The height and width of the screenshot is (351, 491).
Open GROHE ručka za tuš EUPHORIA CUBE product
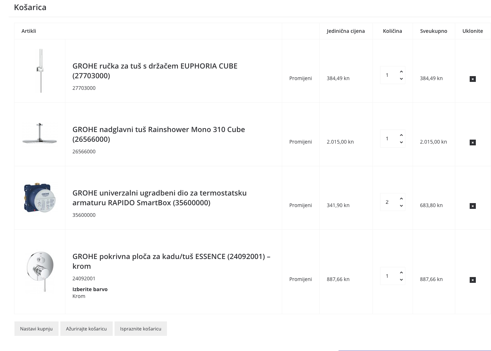click(155, 71)
